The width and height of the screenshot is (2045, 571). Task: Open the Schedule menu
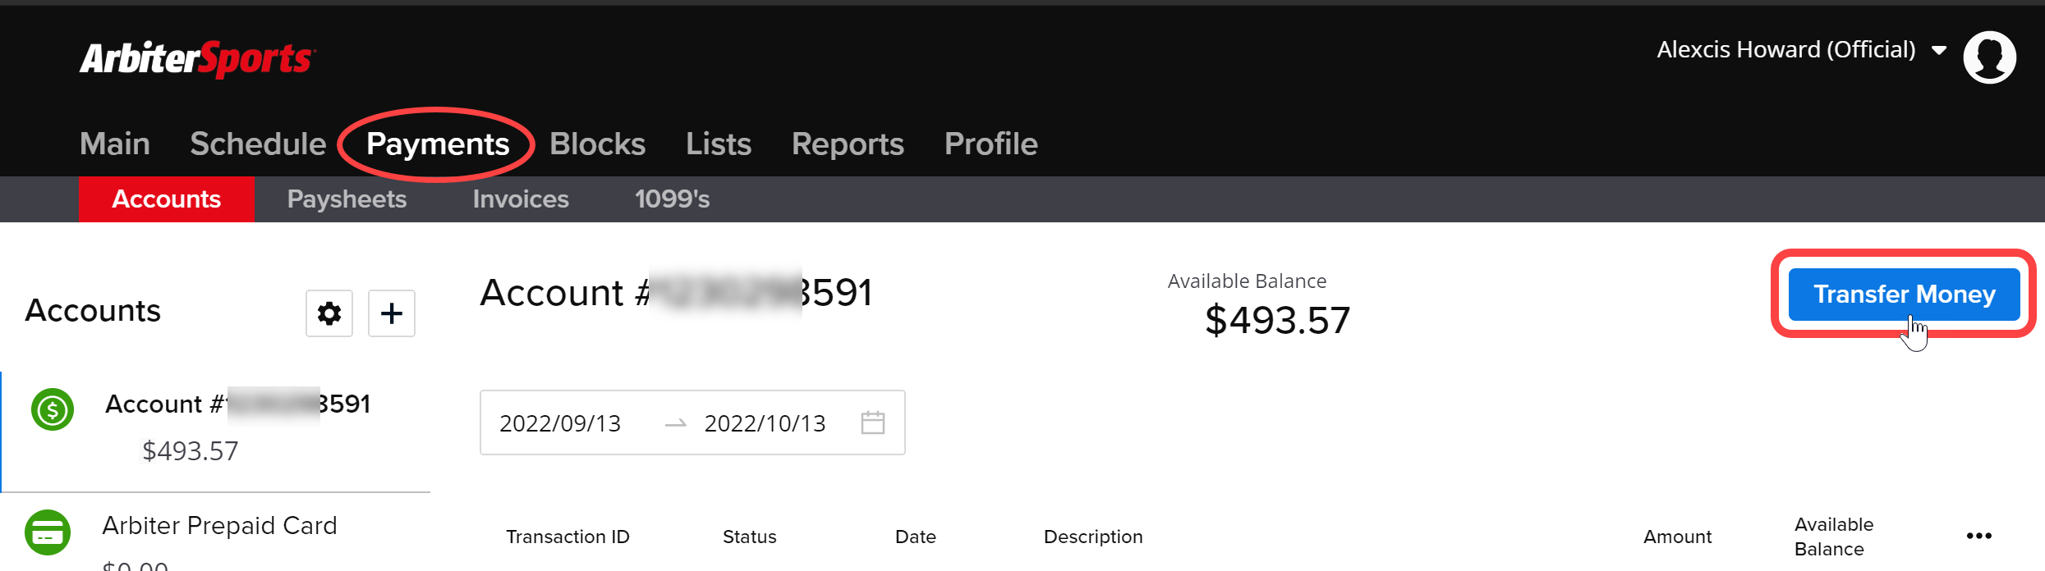click(x=258, y=144)
